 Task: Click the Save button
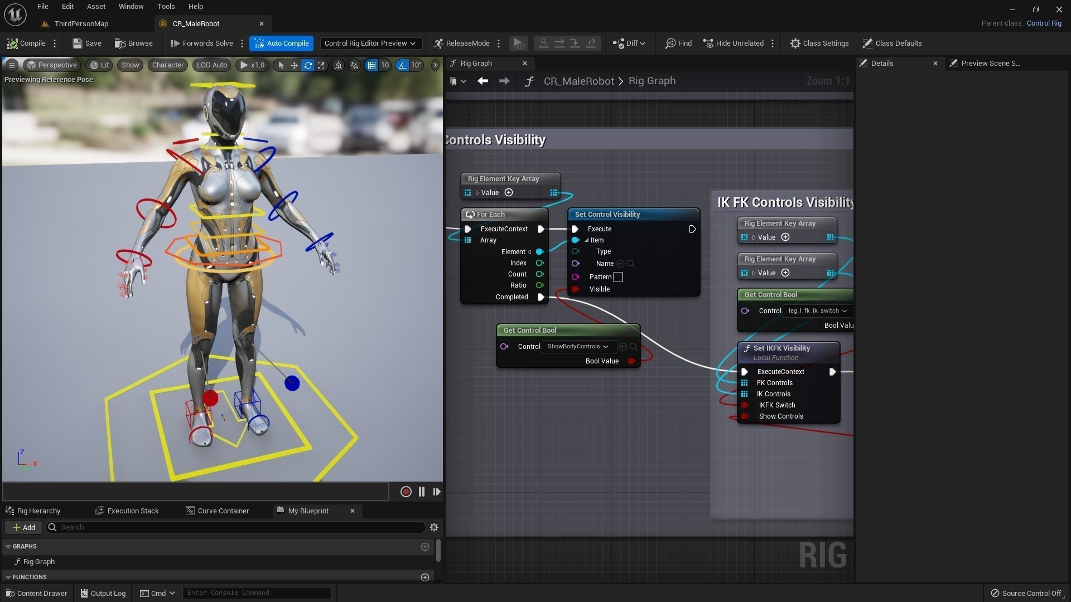point(87,43)
